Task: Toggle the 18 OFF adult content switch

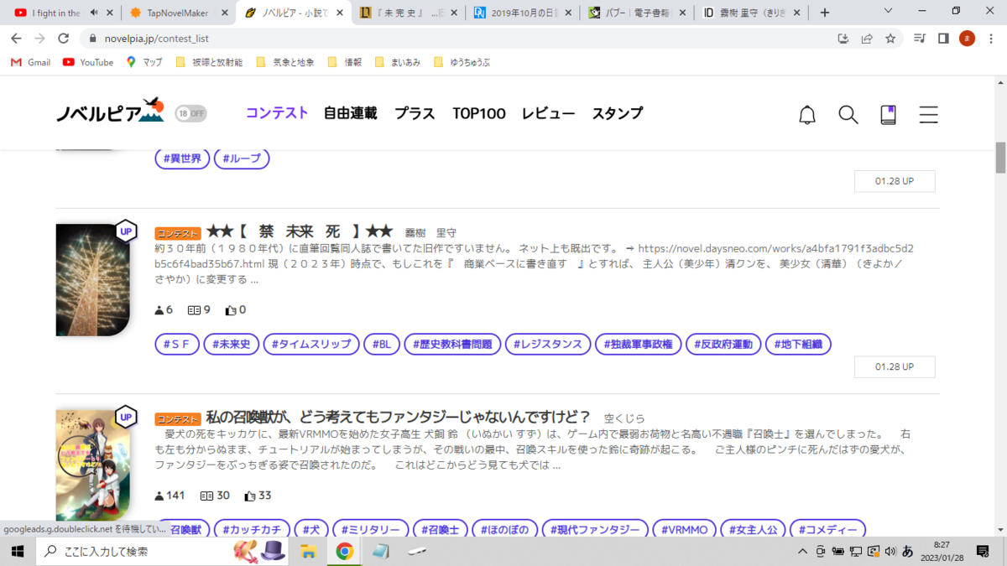Action: tap(190, 113)
